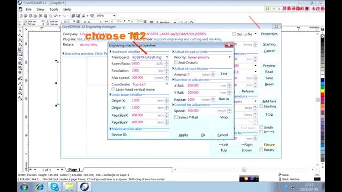
Task: Toggle the Select Y-Rail checkbox
Action: click(176, 117)
